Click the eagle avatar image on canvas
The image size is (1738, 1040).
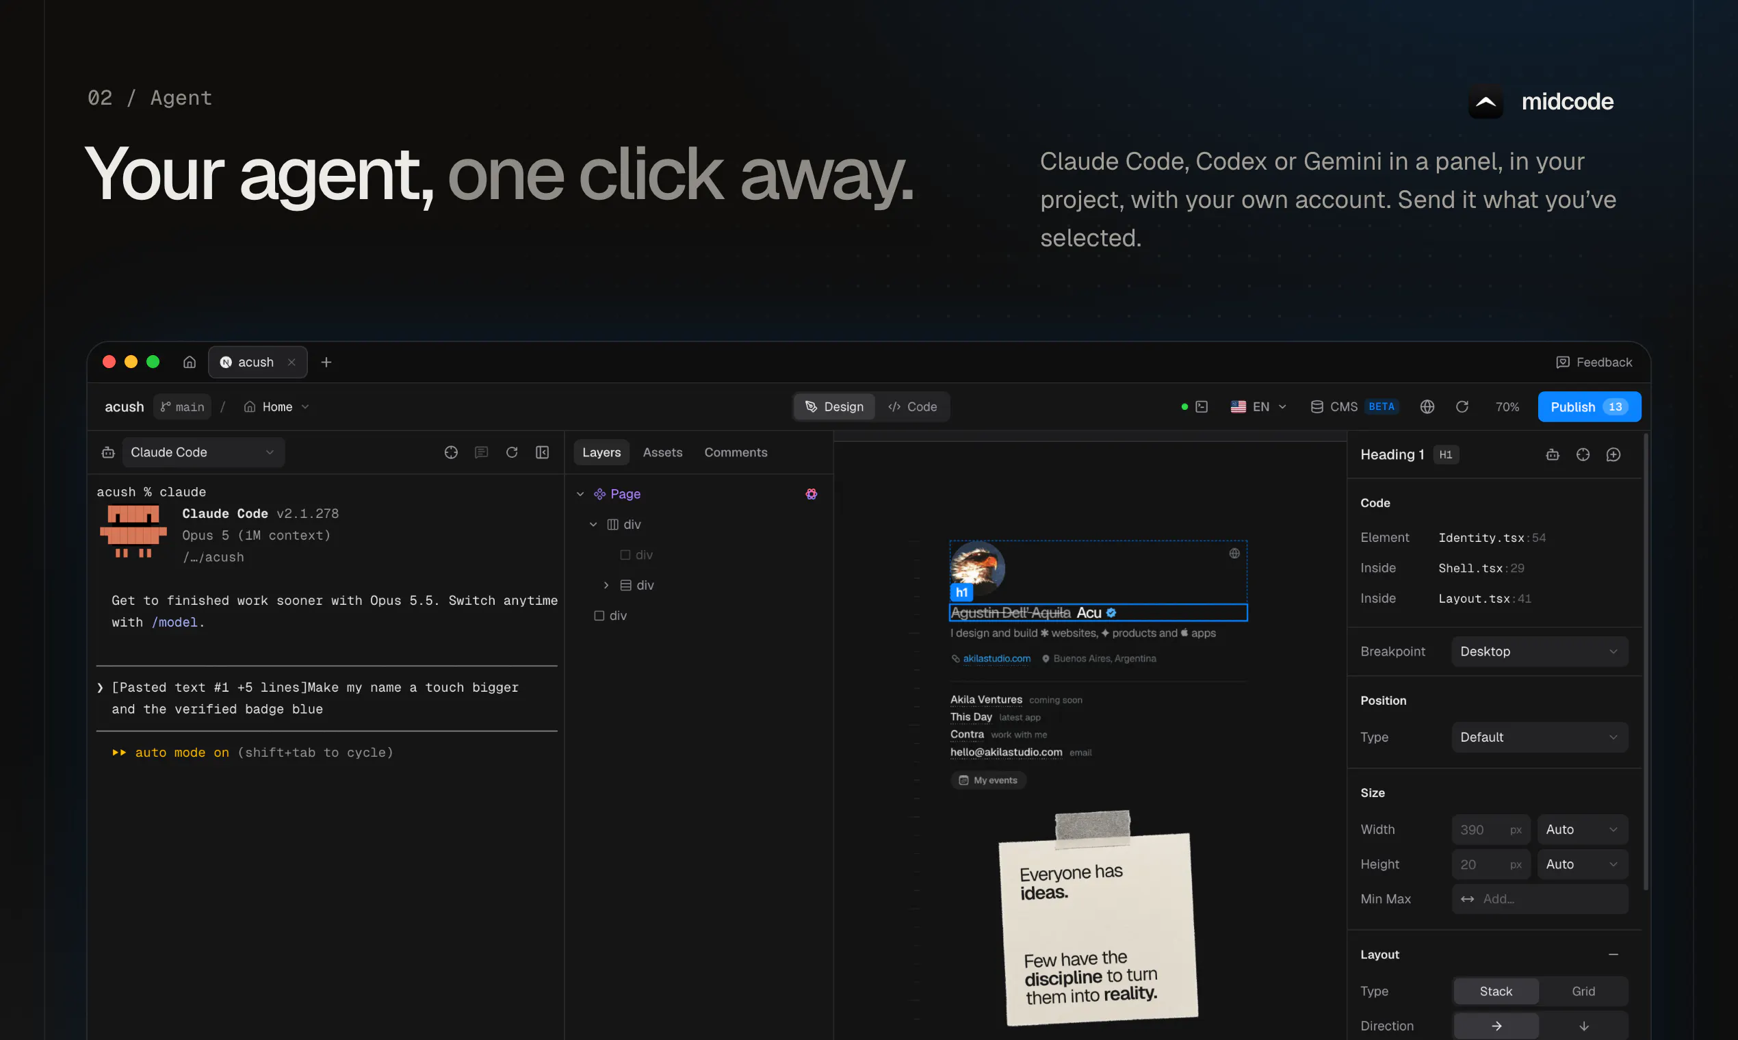pos(978,569)
